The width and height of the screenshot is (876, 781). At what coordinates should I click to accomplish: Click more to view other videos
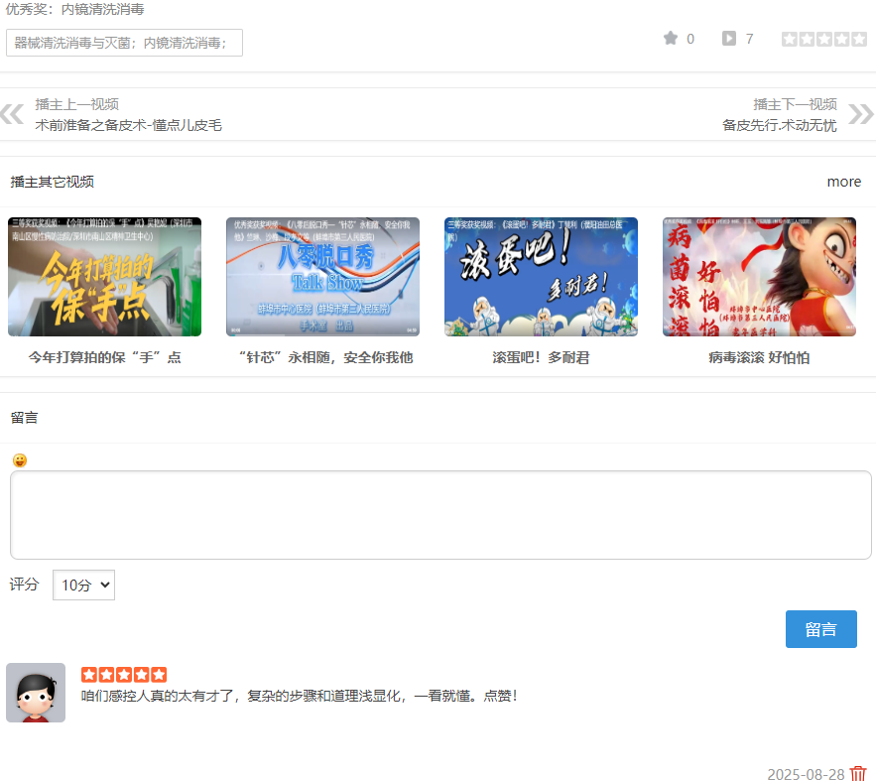point(843,182)
